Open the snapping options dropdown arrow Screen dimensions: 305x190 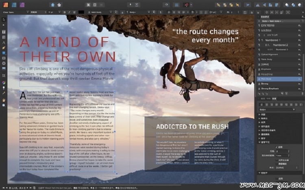[192, 5]
